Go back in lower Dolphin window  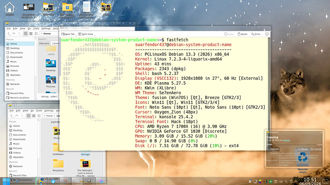11,116
